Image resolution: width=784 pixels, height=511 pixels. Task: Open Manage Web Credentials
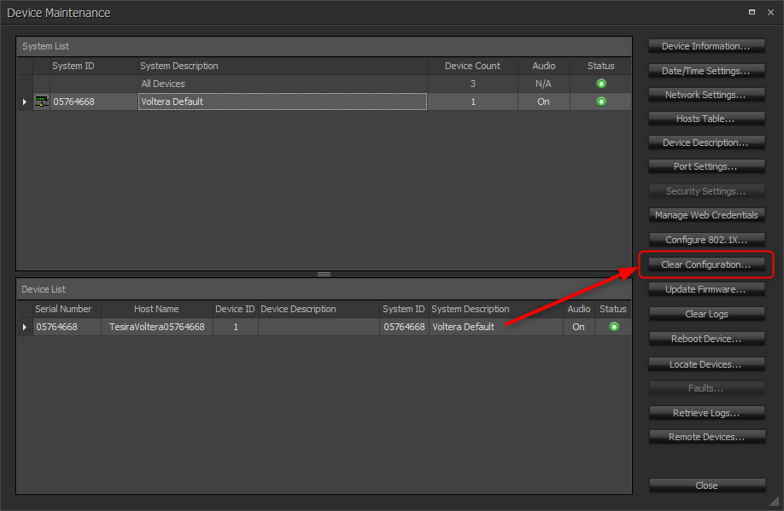click(x=706, y=215)
